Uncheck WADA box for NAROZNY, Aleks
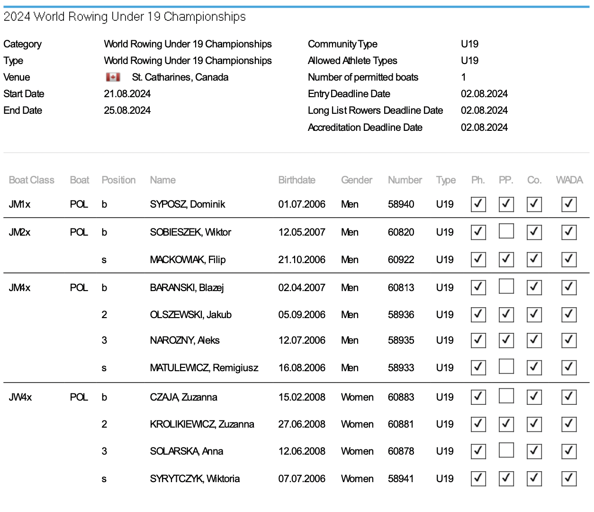This screenshot has width=594, height=512. (x=569, y=340)
